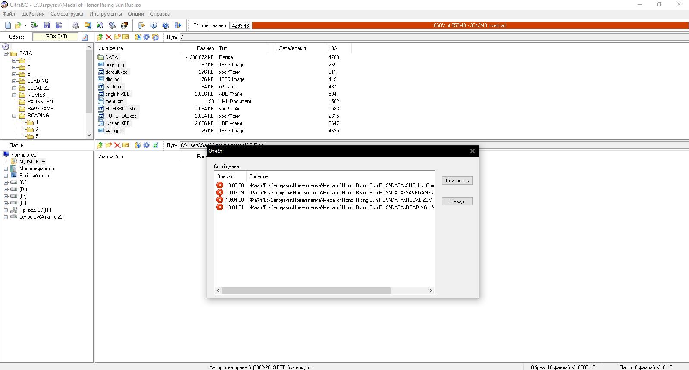689x370 pixels.
Task: Click image tree vertical scrollbar down arrow
Action: point(89,135)
